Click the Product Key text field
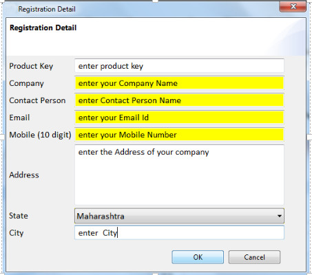Screen dimensions: 312x275 click(179, 66)
